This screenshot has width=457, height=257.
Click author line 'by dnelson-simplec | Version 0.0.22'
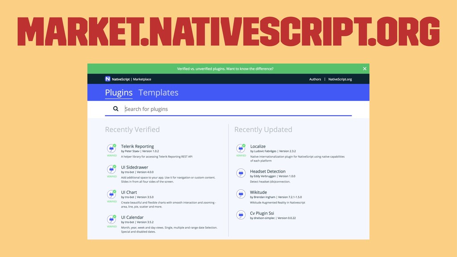click(x=273, y=218)
